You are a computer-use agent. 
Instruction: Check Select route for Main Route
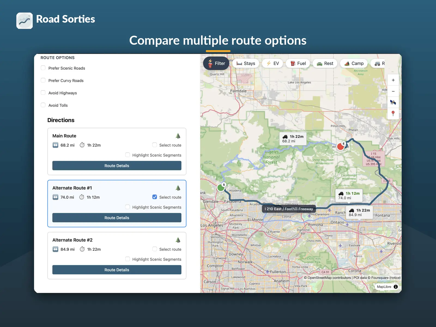click(155, 145)
